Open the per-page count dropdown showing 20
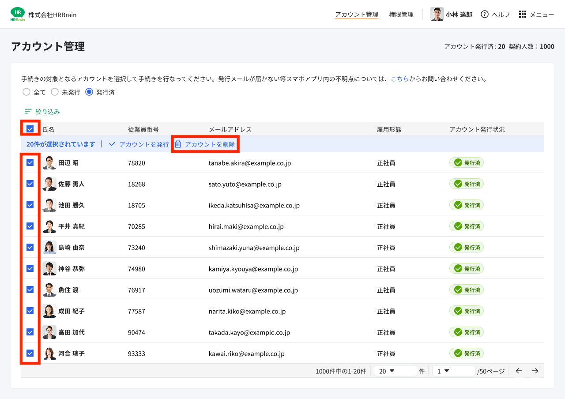The image size is (565, 399). (395, 371)
